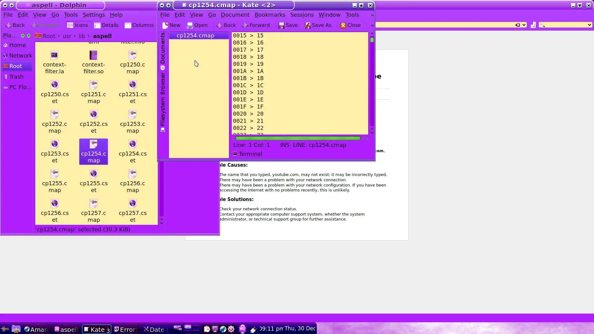Click the usr breadcrumb in the Dolphin path
Viewport: 594px width, 334px height.
click(67, 36)
